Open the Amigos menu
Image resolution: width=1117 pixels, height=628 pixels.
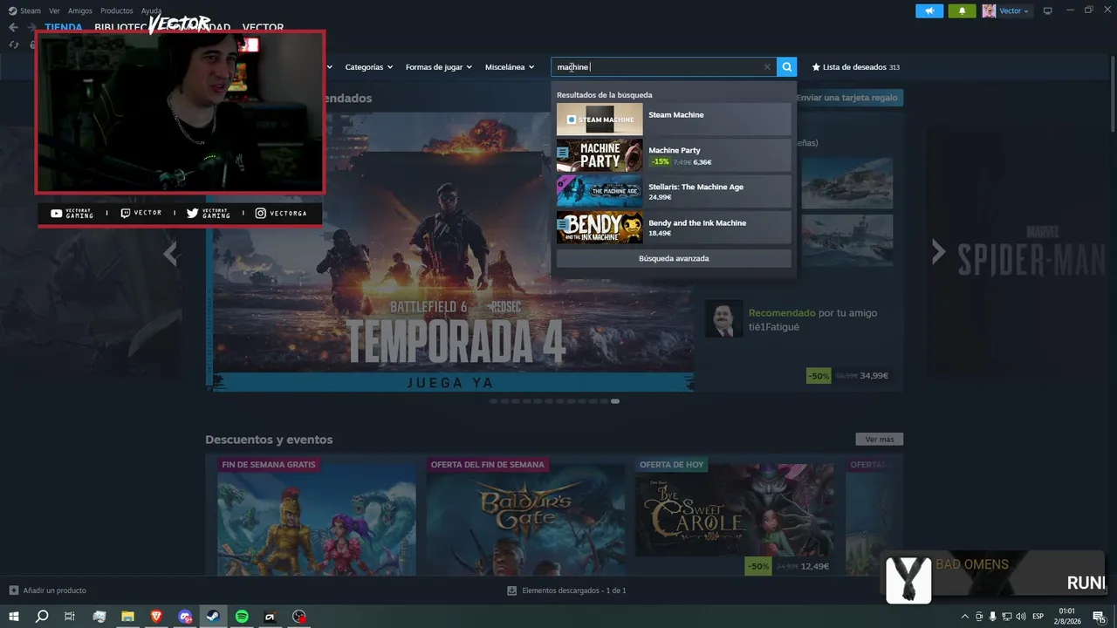[x=80, y=10]
